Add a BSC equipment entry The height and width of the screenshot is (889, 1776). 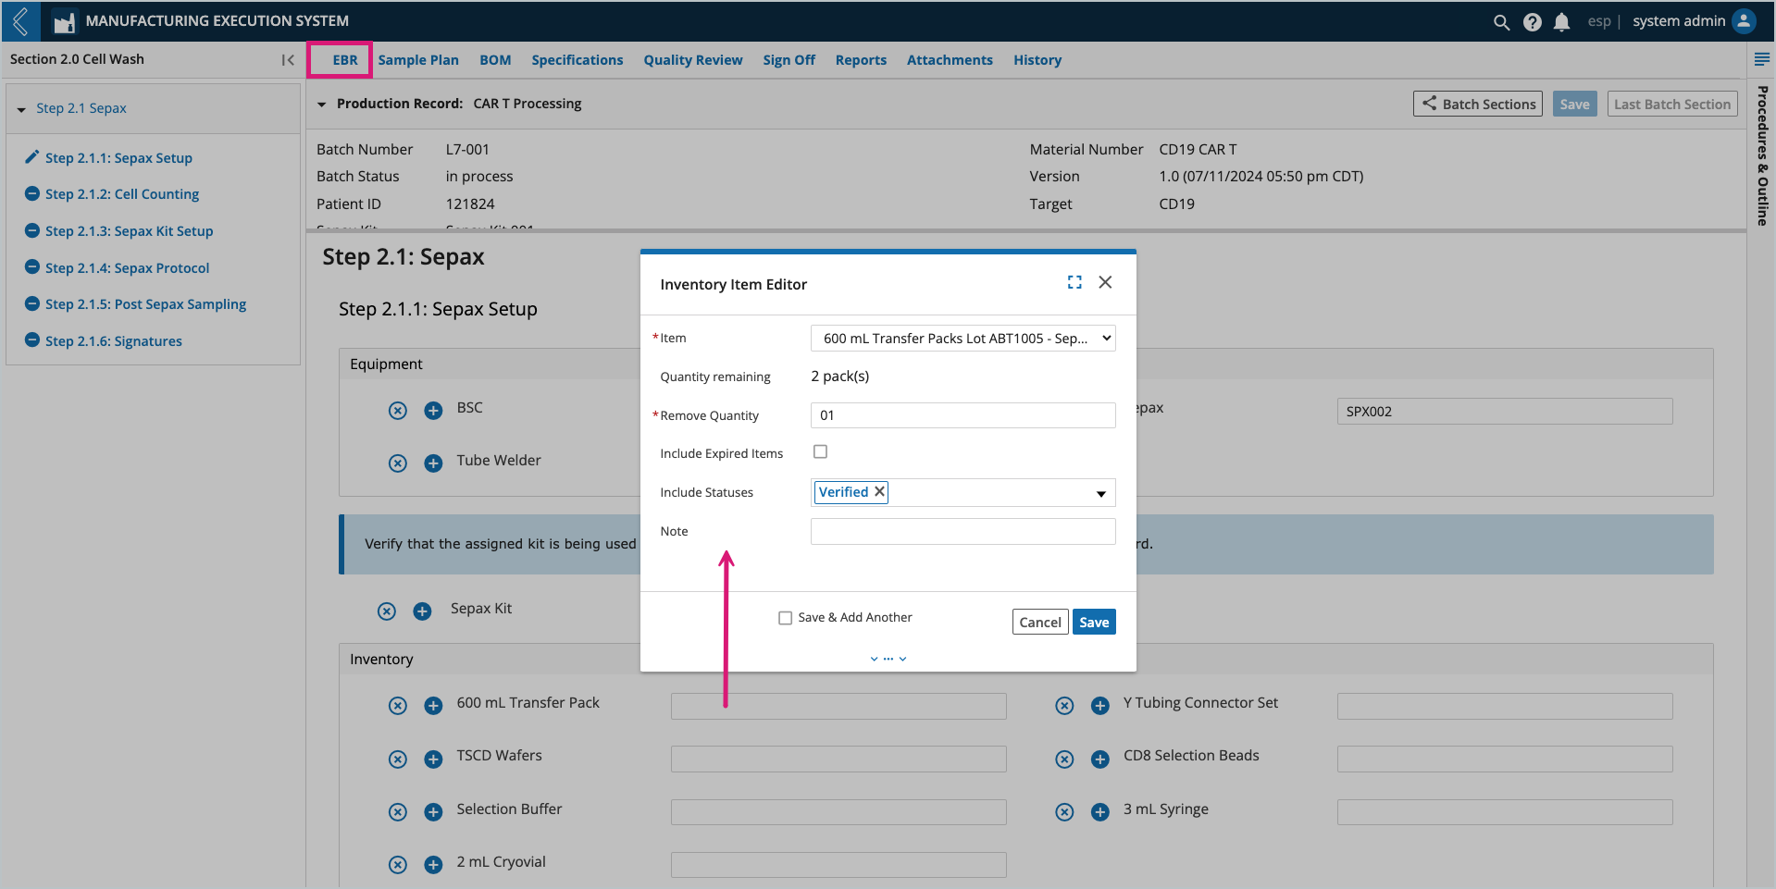[433, 411]
